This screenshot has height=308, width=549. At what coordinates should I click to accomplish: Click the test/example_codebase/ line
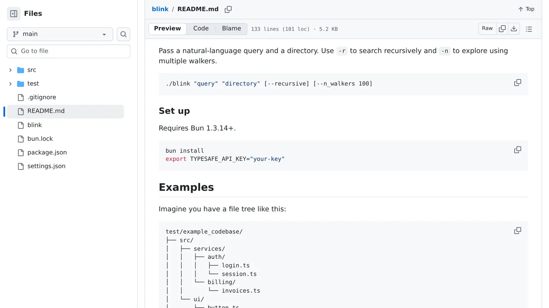click(x=204, y=231)
